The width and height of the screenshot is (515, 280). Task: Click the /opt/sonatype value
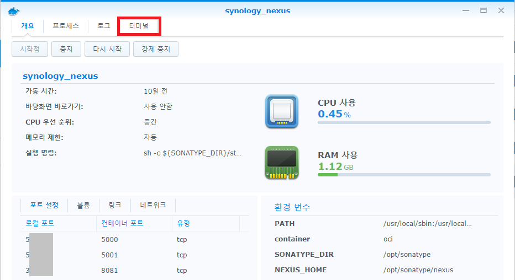point(407,255)
